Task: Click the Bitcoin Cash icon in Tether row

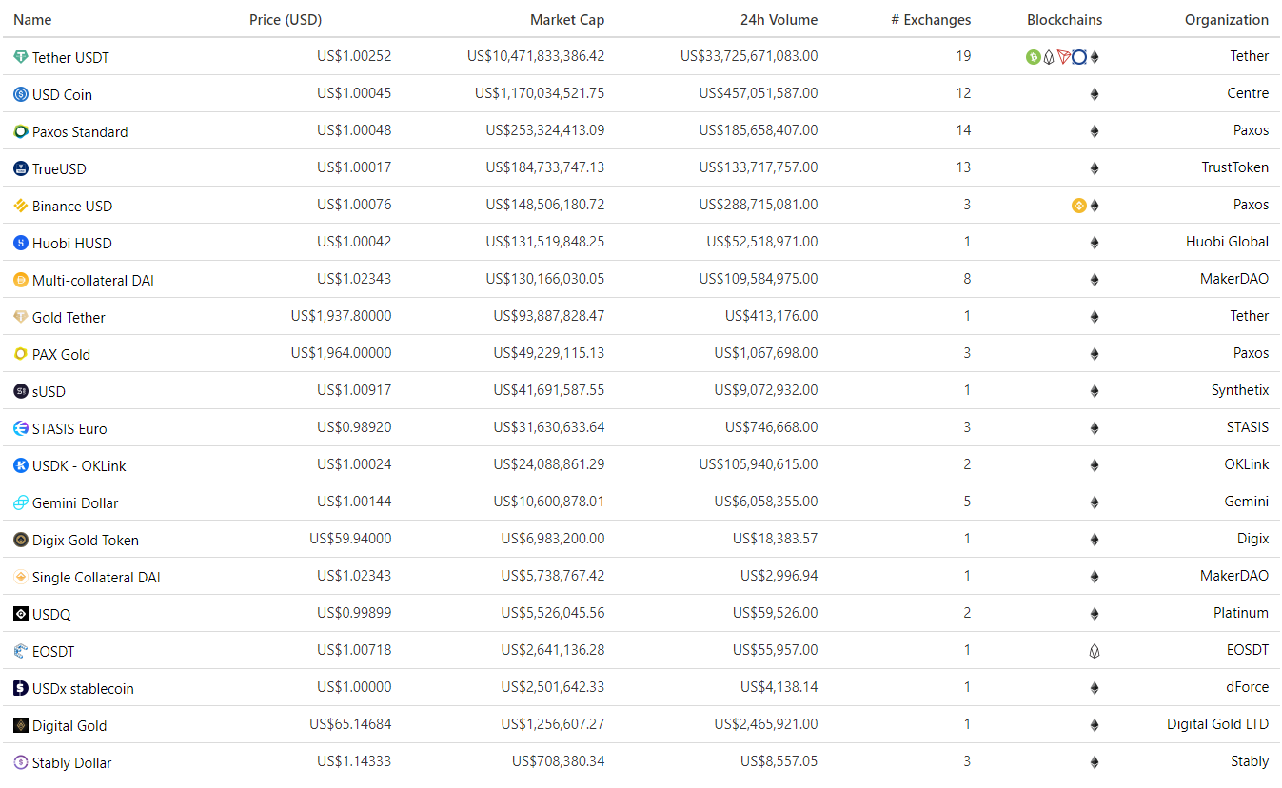Action: coord(1033,57)
